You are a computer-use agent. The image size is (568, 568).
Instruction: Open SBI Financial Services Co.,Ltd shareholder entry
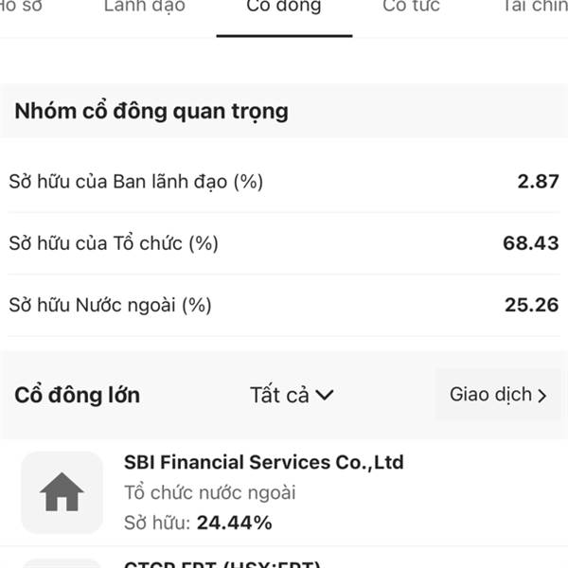click(284, 492)
